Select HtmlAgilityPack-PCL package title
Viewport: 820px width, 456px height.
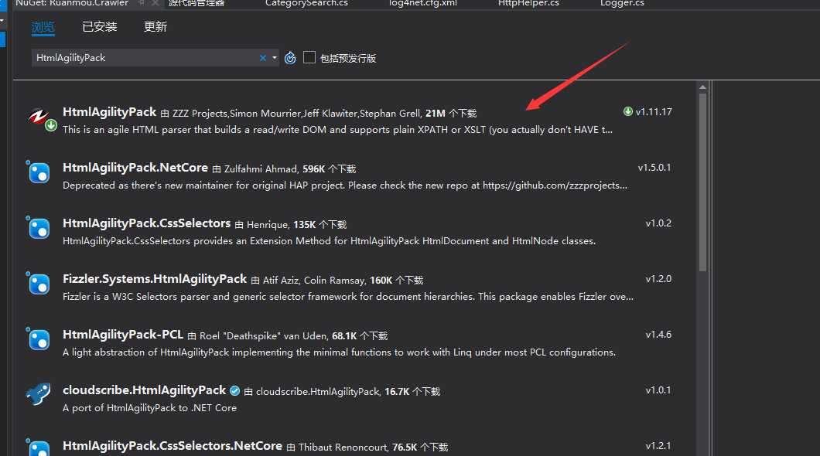[x=123, y=335]
